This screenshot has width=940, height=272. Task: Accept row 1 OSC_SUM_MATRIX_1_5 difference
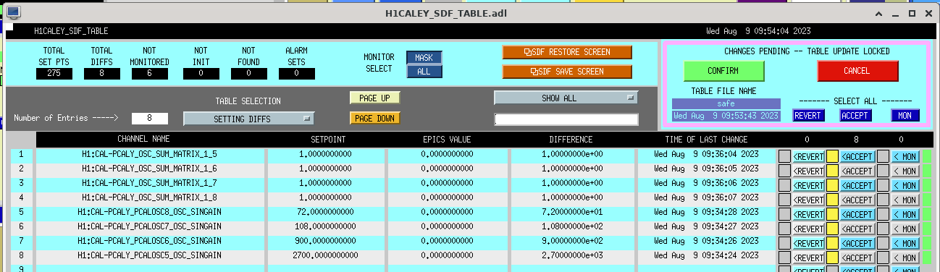point(857,156)
